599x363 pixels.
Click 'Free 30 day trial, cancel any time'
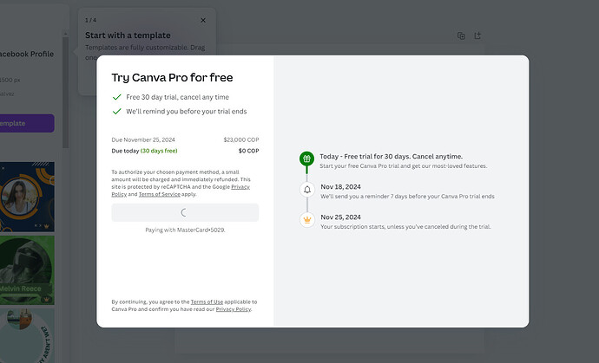coord(177,97)
